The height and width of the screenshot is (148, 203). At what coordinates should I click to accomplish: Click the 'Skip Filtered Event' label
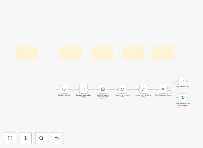click(183, 87)
